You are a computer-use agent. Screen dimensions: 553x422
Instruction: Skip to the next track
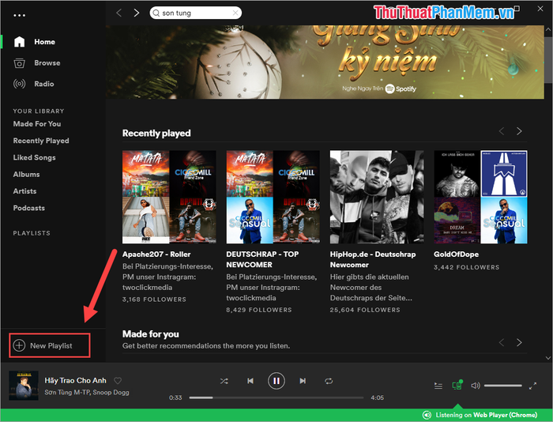coord(303,381)
